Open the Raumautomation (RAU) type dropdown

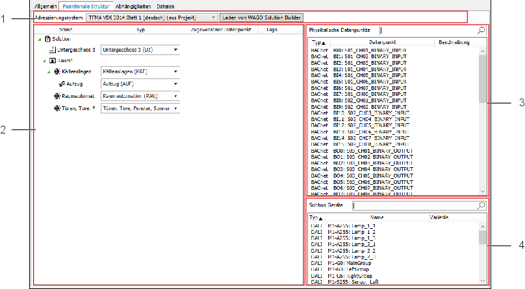pyautogui.click(x=175, y=96)
